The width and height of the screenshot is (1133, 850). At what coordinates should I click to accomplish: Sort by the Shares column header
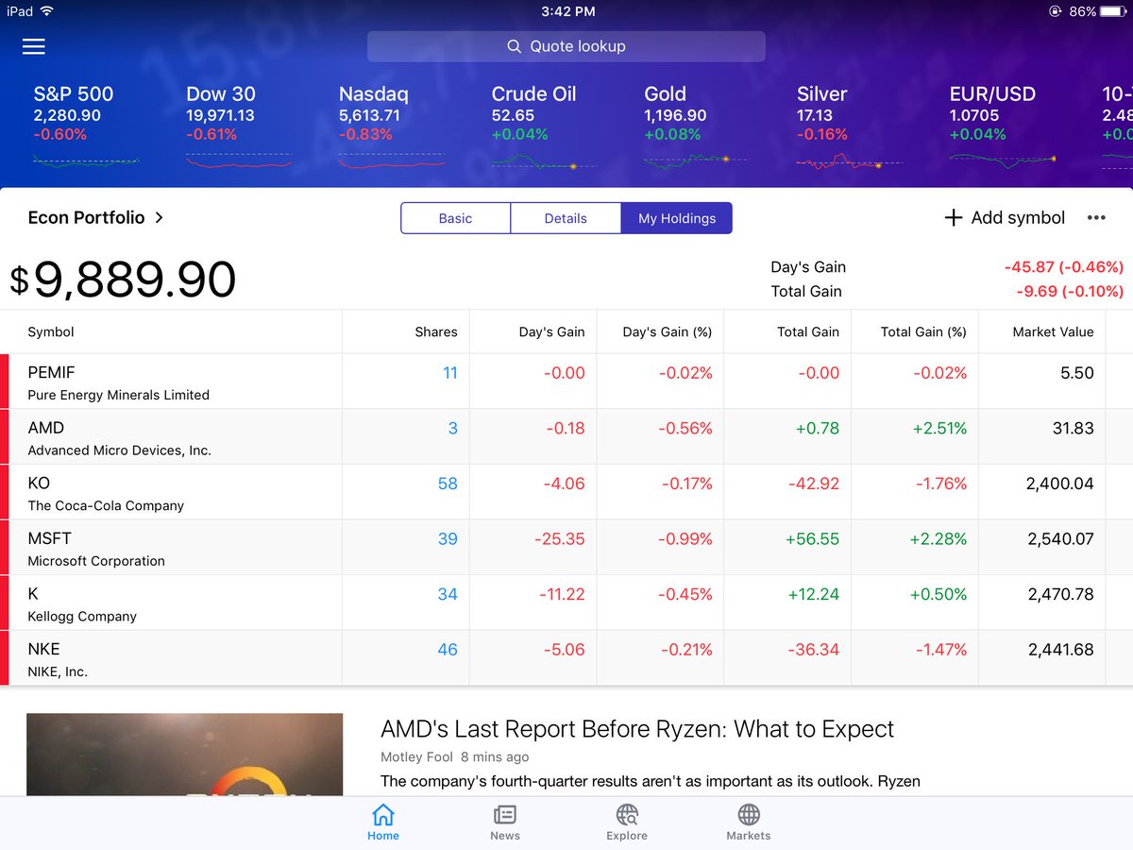coord(436,331)
